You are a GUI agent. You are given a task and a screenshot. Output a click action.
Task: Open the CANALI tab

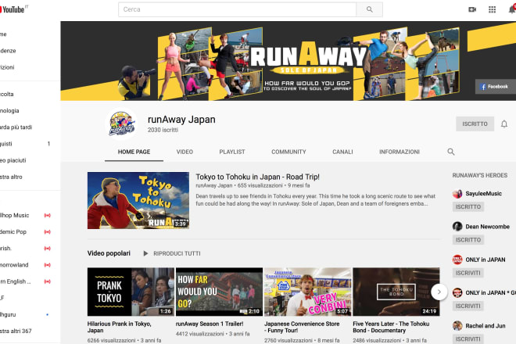pyautogui.click(x=342, y=152)
